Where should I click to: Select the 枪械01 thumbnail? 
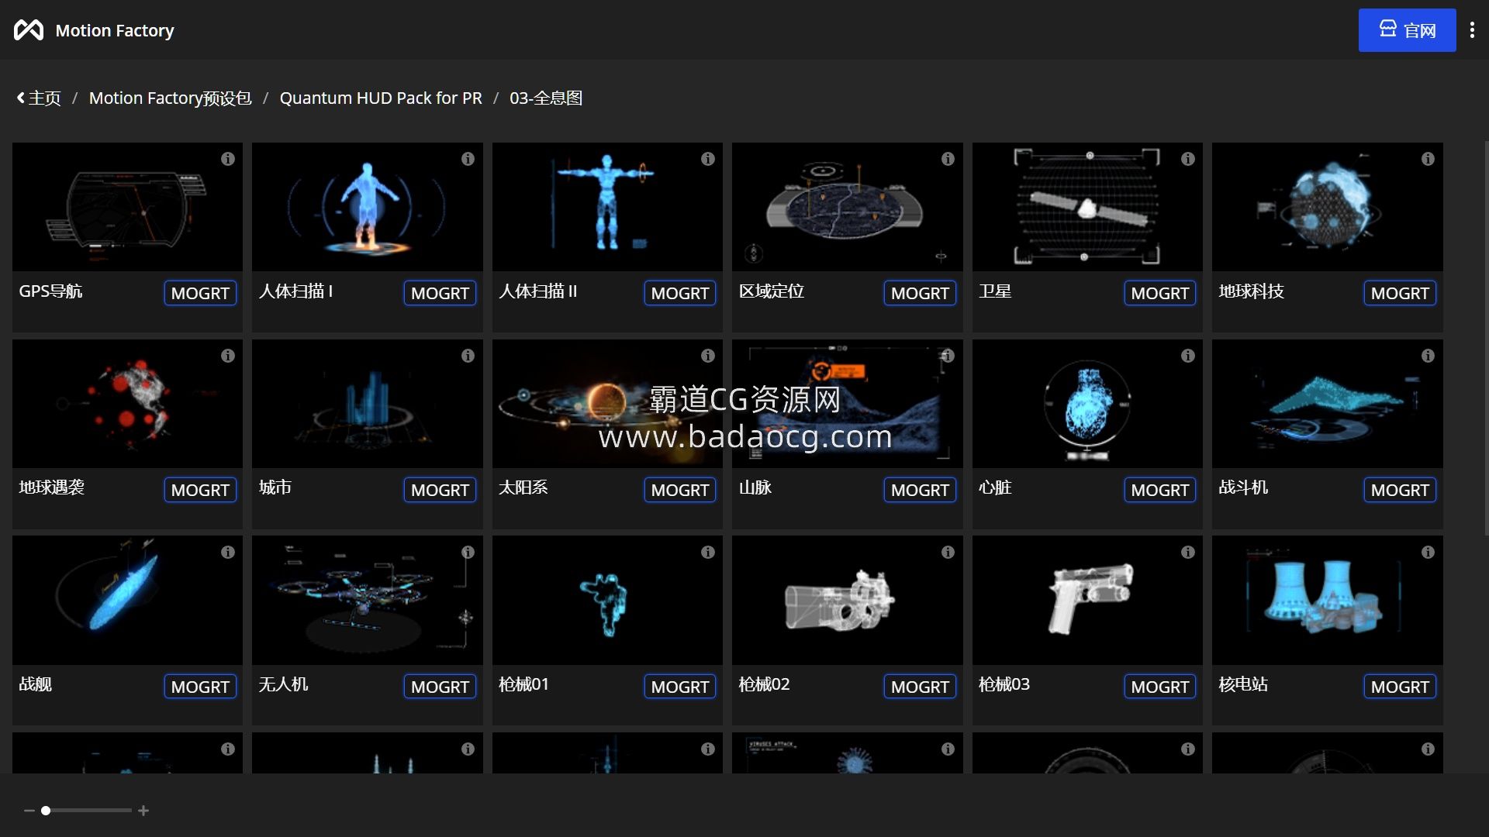[607, 601]
